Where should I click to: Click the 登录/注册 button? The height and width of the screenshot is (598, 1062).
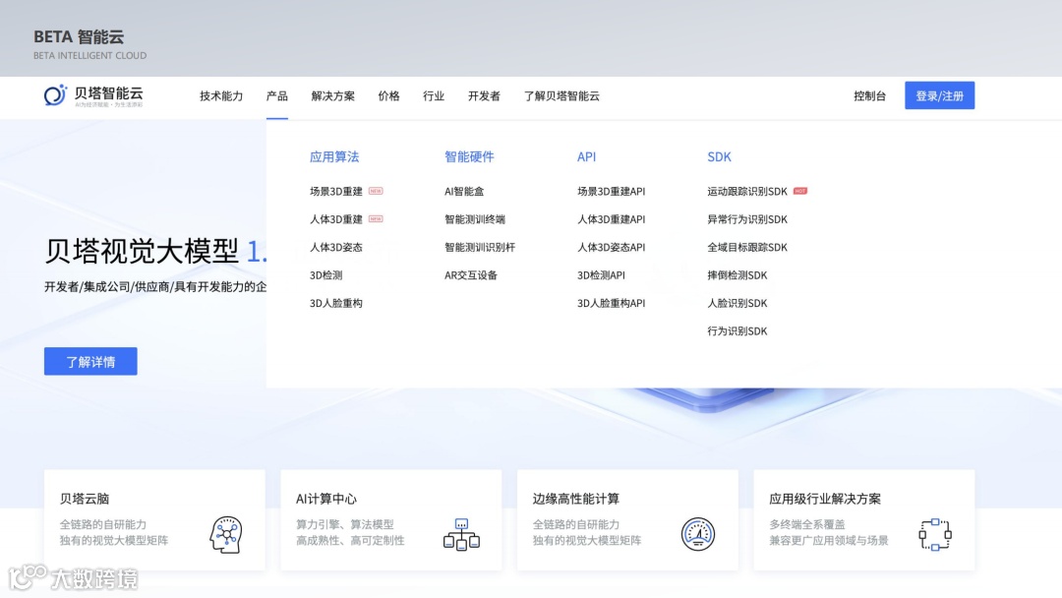(x=939, y=95)
